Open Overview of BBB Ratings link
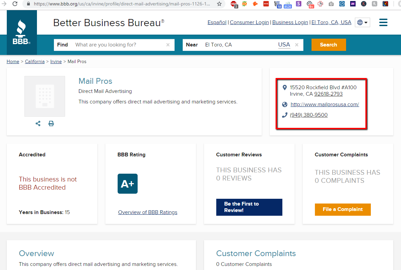 pos(147,212)
